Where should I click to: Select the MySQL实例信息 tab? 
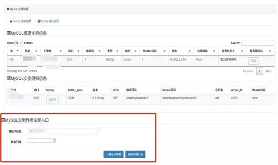click(x=20, y=21)
